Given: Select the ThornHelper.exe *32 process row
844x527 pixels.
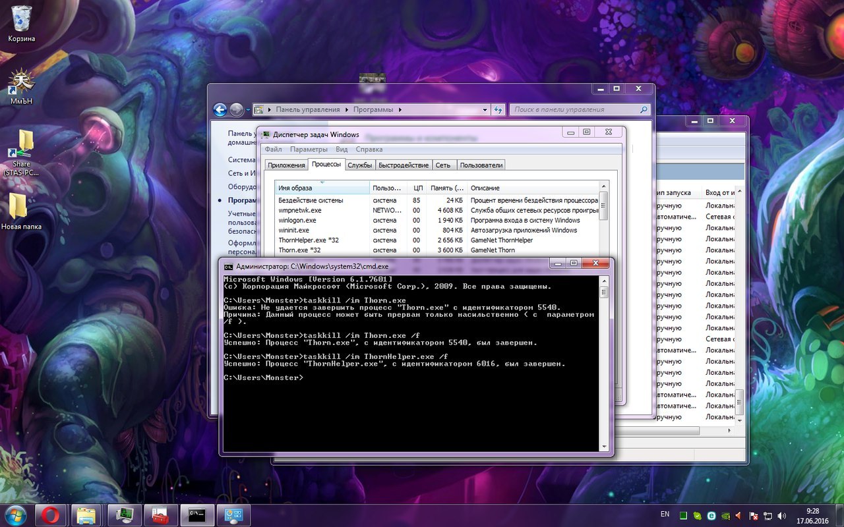Looking at the screenshot, I should 437,240.
